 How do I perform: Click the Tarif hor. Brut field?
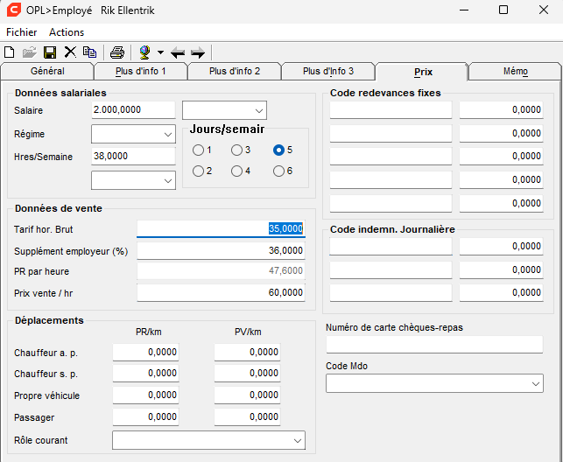pyautogui.click(x=221, y=228)
